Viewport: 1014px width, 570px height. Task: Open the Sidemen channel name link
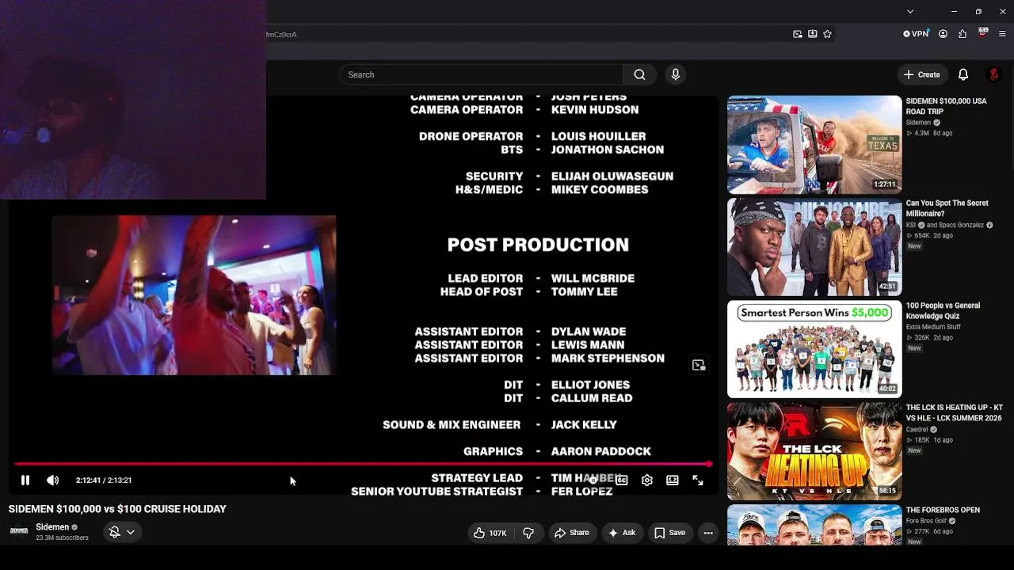tap(52, 527)
